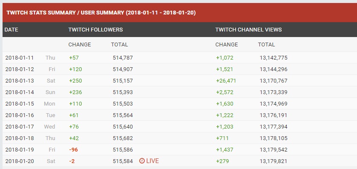The height and width of the screenshot is (169, 357).
Task: Click the DATE column header
Action: pos(12,29)
